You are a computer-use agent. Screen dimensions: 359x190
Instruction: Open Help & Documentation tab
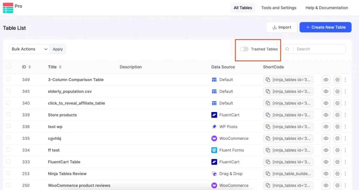(x=327, y=8)
